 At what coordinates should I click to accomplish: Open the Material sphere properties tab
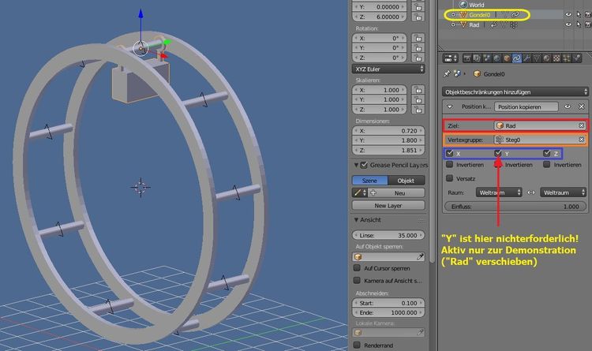pos(546,58)
